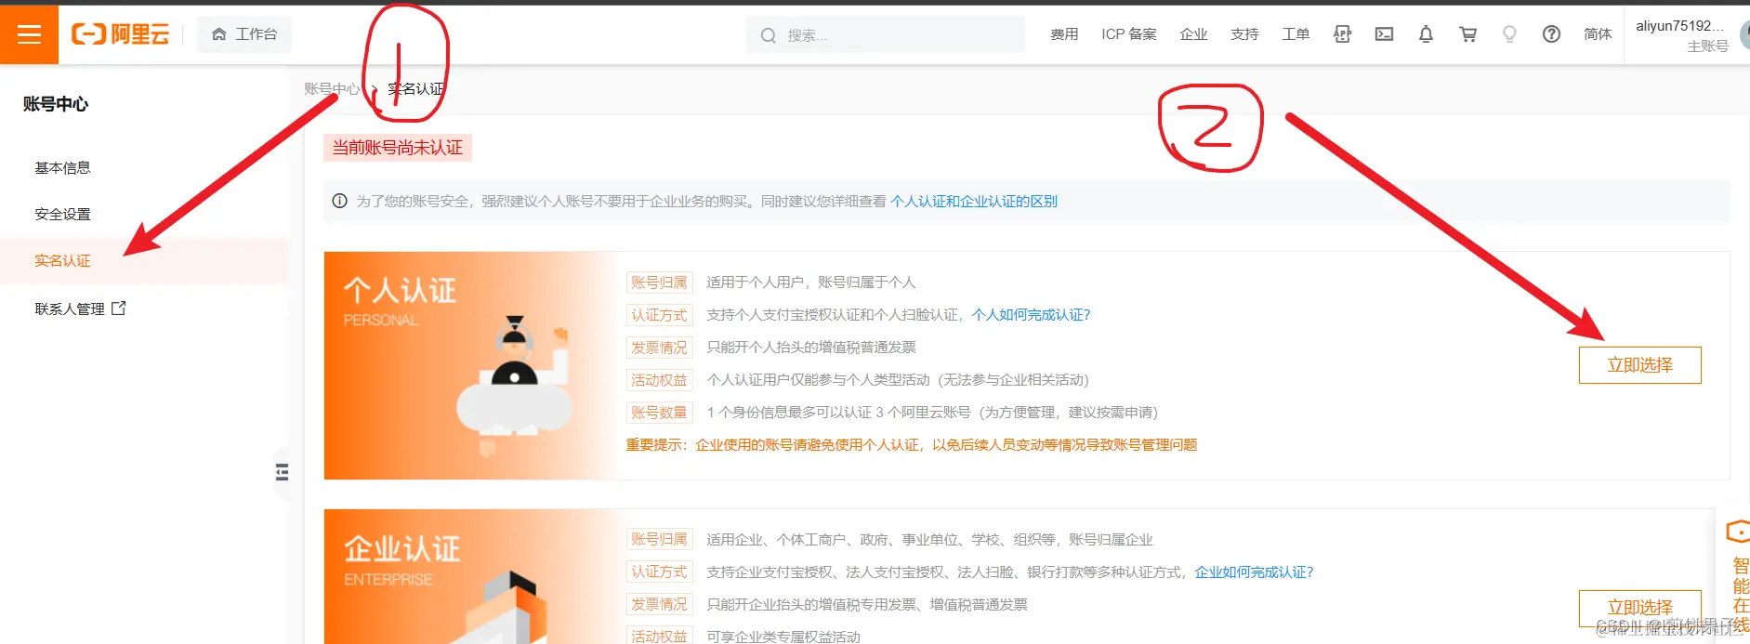1750x644 pixels.
Task: Click the 重要提示 warning text
Action: tap(912, 445)
